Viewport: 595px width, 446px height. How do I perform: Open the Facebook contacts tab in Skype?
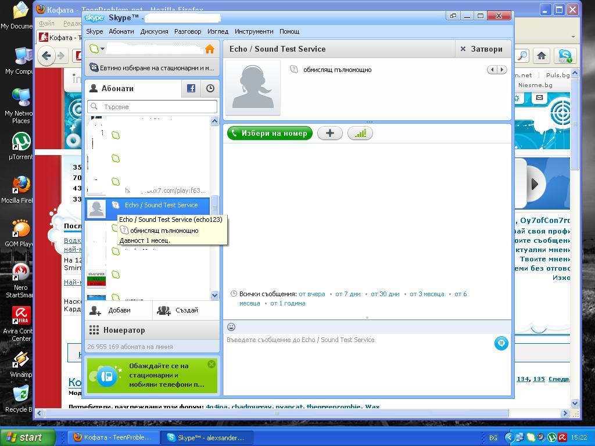[x=191, y=88]
